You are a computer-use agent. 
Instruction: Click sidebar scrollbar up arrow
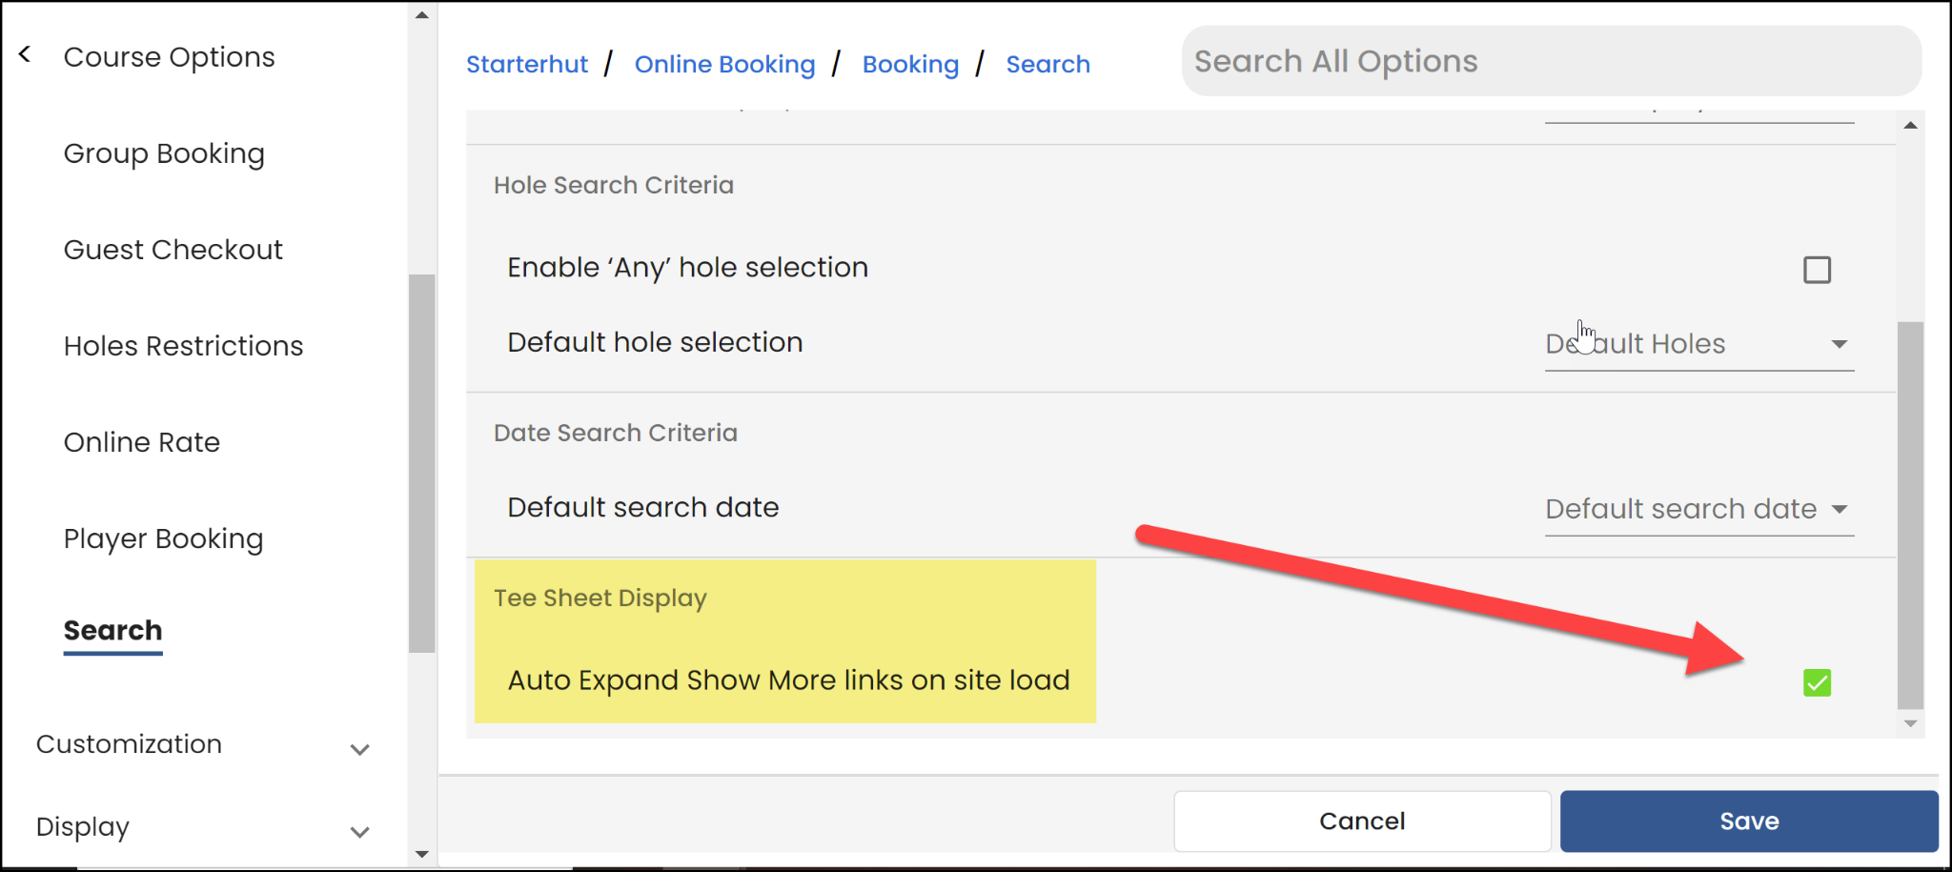422,14
